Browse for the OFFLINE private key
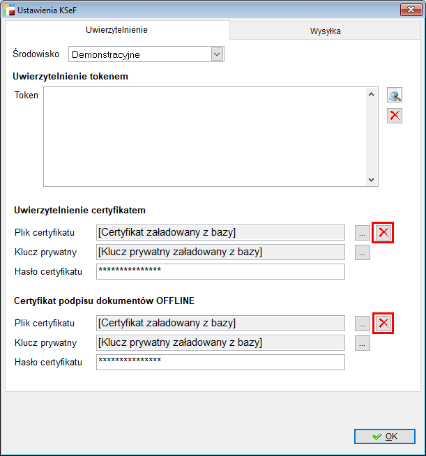The image size is (426, 456). (362, 342)
